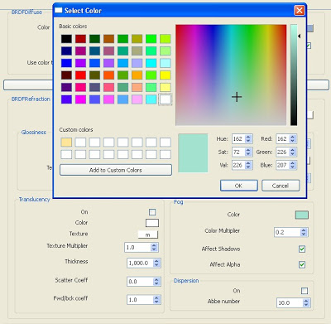Adjust Sat using its spinner
Viewport: 331px width, 324px height.
(x=248, y=152)
